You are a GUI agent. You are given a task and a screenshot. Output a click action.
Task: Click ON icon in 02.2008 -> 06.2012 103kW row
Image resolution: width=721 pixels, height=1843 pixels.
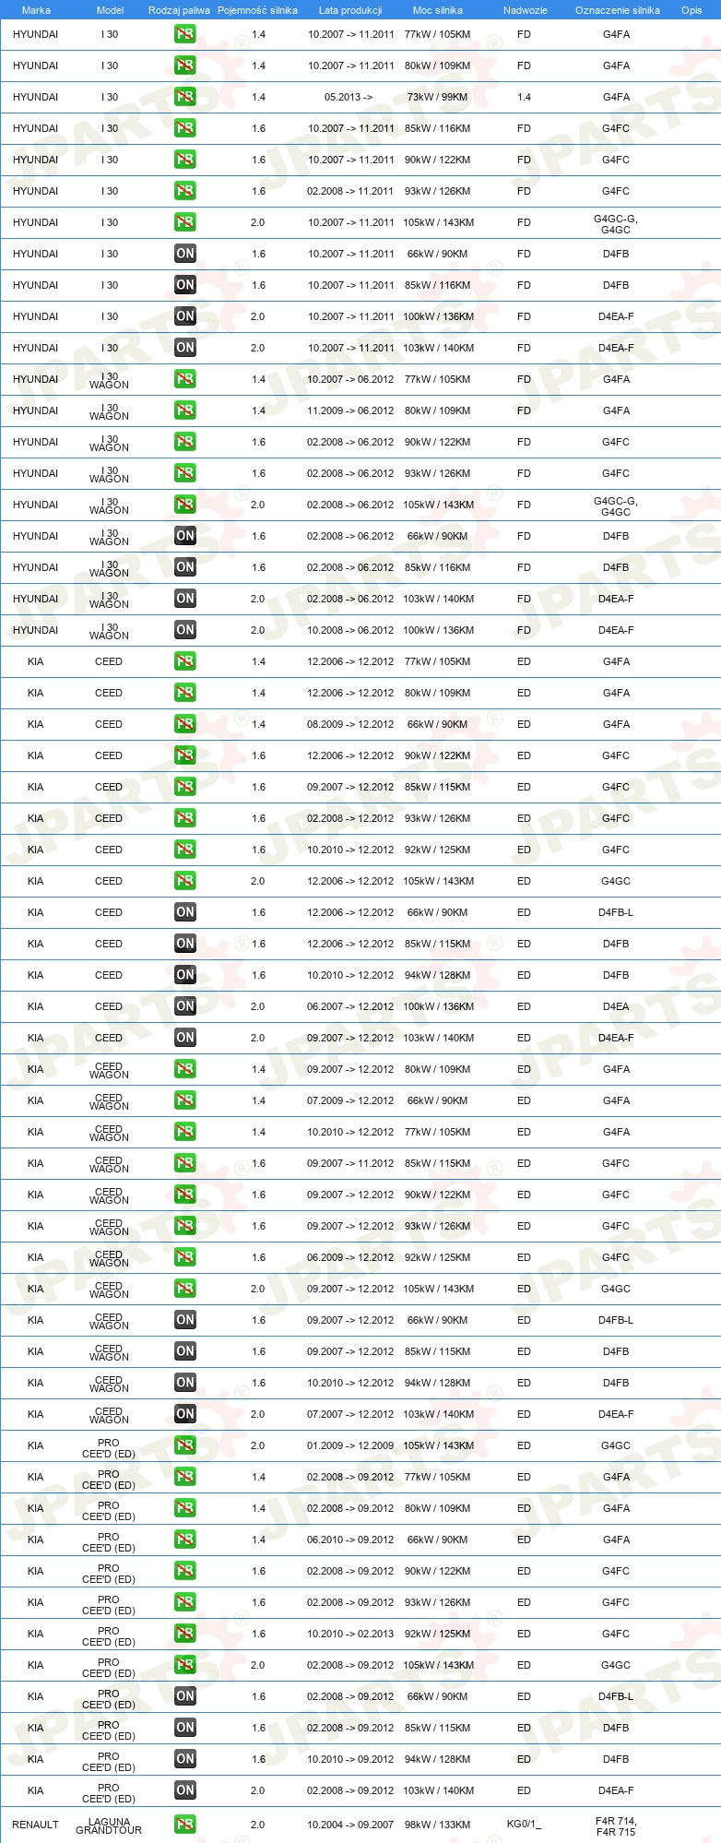click(185, 599)
